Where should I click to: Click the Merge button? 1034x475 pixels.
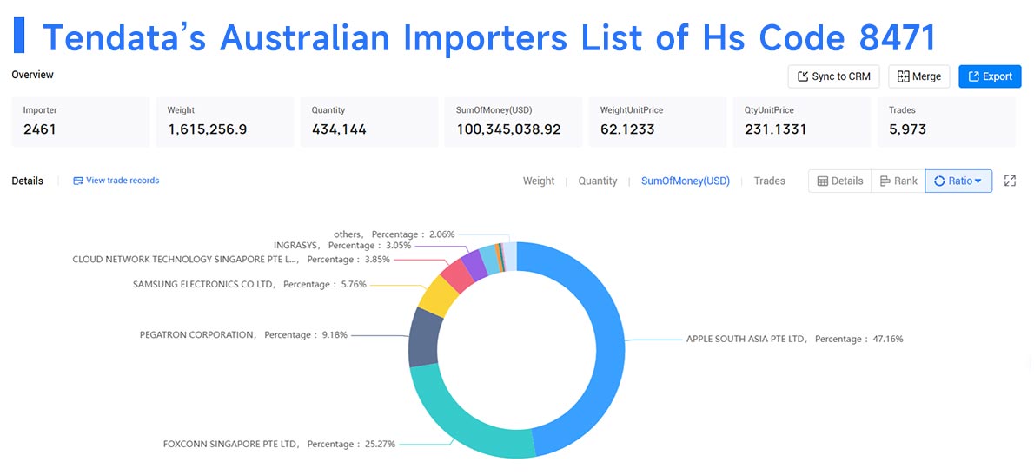[918, 76]
